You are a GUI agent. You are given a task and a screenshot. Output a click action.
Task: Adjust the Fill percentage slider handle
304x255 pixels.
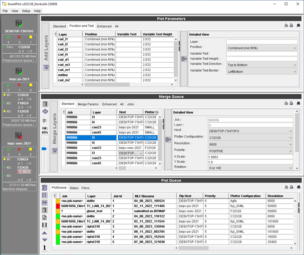(44, 149)
